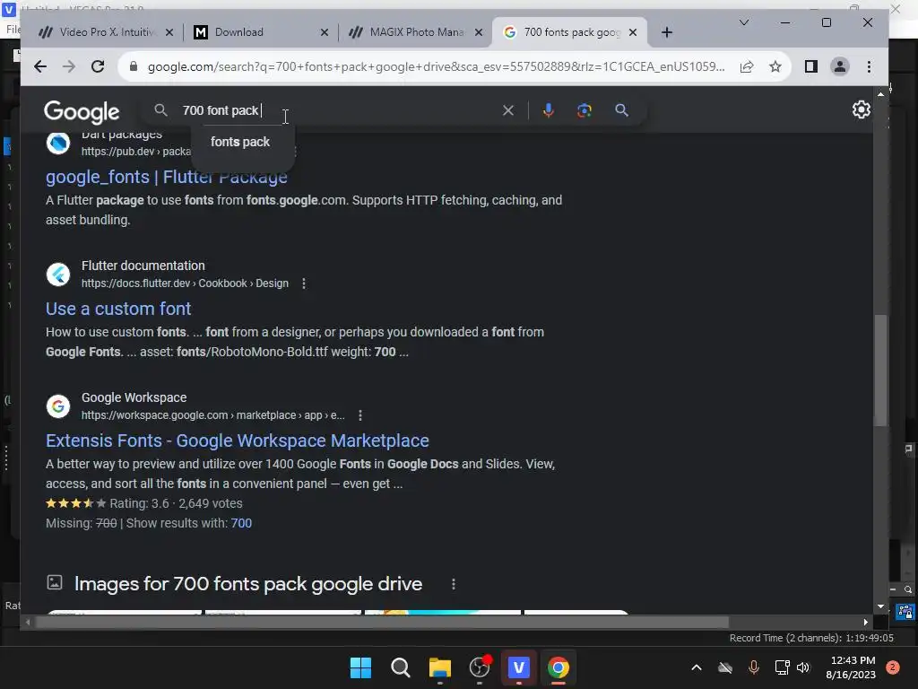Open the Images for 700 fonts pack heading
This screenshot has height=689, width=918.
click(x=248, y=584)
